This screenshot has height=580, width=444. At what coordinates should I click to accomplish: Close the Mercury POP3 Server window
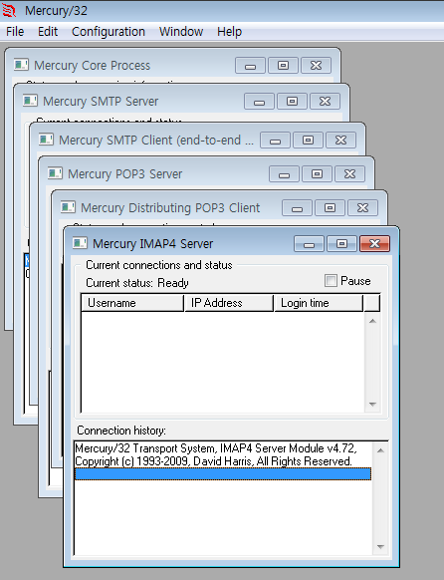pyautogui.click(x=349, y=174)
